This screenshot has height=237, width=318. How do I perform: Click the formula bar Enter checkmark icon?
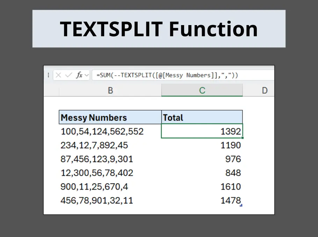(x=68, y=75)
